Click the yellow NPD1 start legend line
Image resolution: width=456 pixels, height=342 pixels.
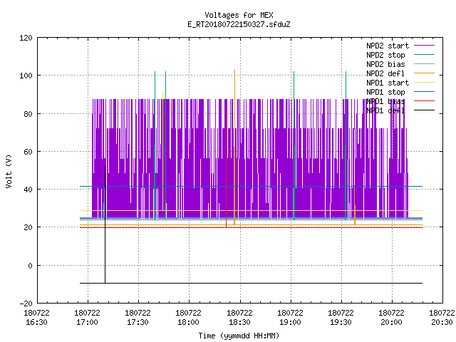[x=424, y=83]
